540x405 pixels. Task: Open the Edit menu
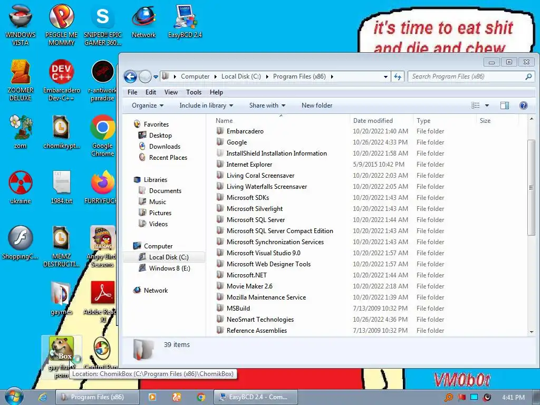point(150,92)
